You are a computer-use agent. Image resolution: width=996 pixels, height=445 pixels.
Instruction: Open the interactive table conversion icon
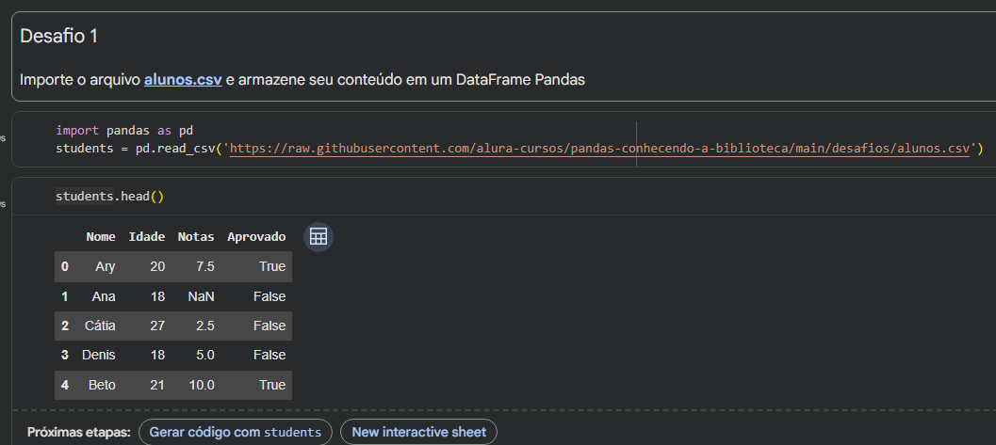click(x=318, y=236)
